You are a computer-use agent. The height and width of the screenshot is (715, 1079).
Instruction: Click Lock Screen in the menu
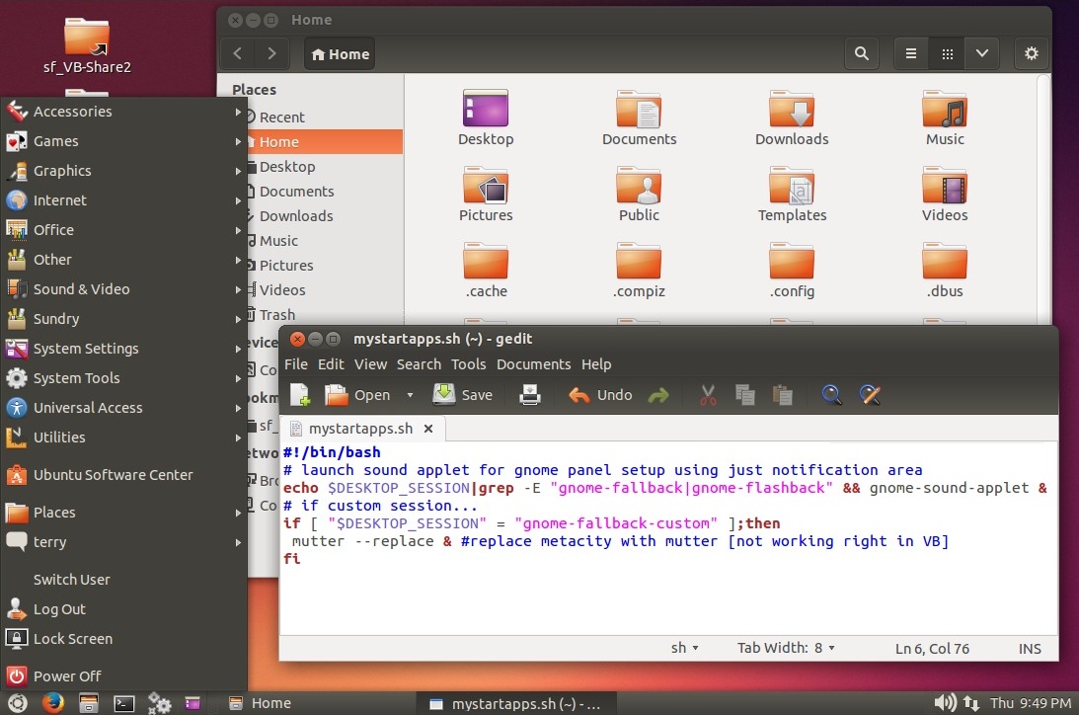point(123,639)
